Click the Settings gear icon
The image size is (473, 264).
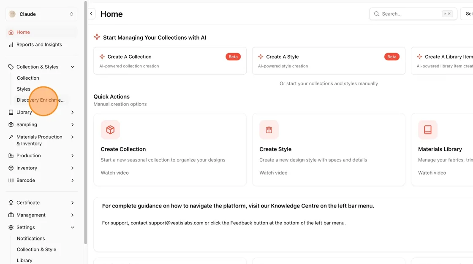[x=11, y=228]
